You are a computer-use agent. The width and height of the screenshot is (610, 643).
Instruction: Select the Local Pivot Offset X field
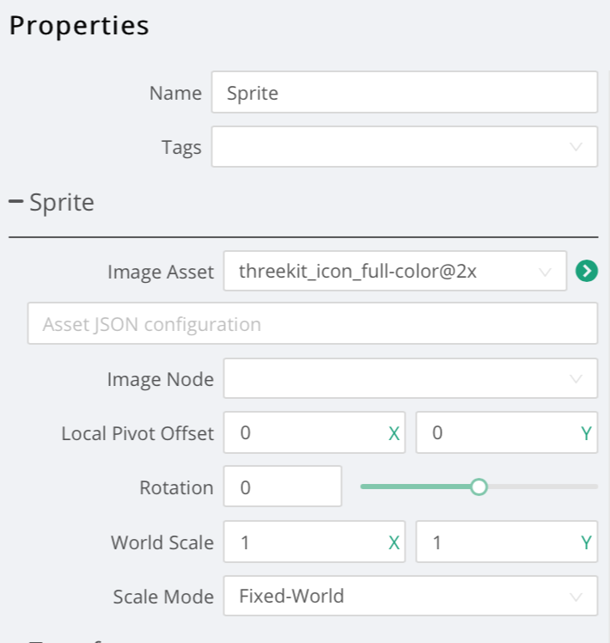(305, 433)
